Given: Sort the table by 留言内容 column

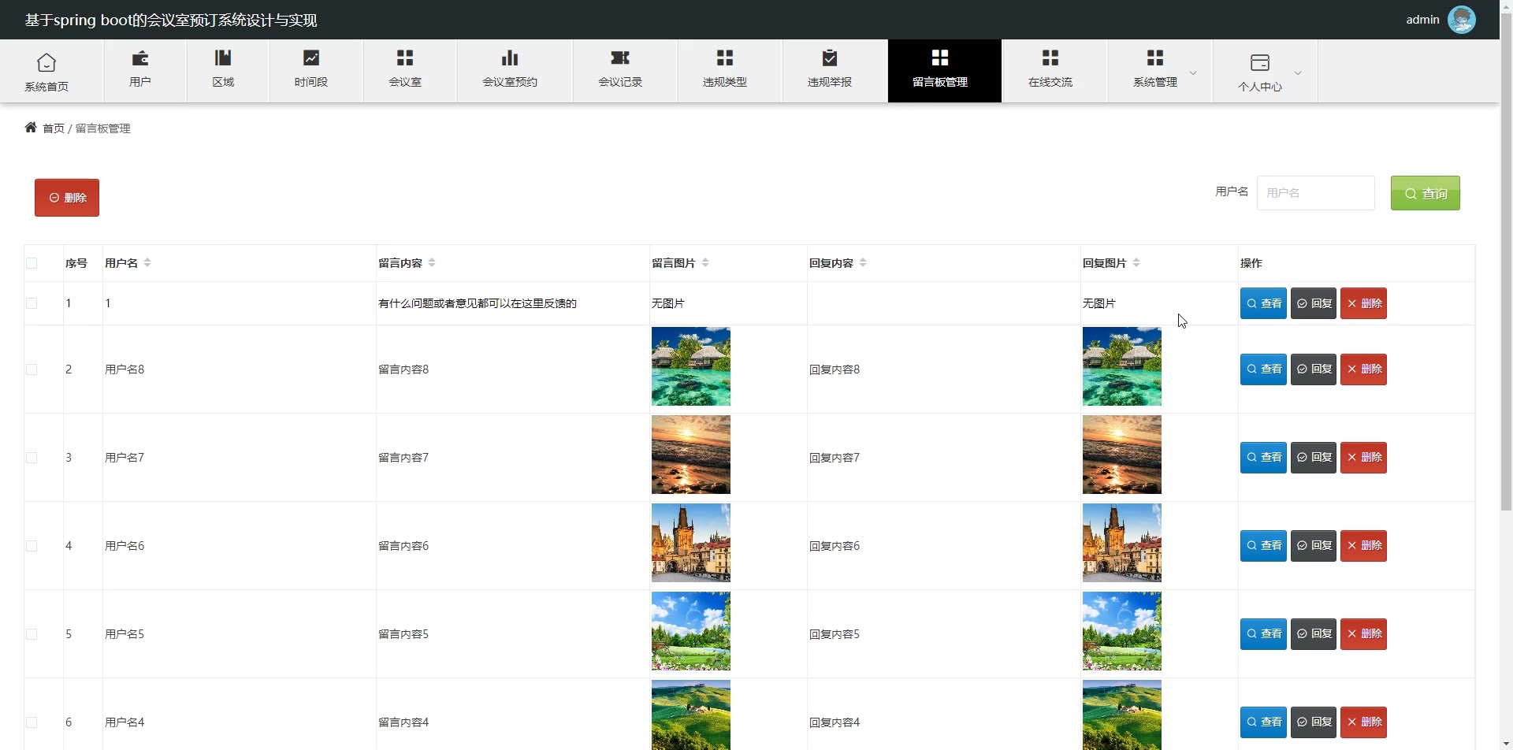Looking at the screenshot, I should coord(432,263).
